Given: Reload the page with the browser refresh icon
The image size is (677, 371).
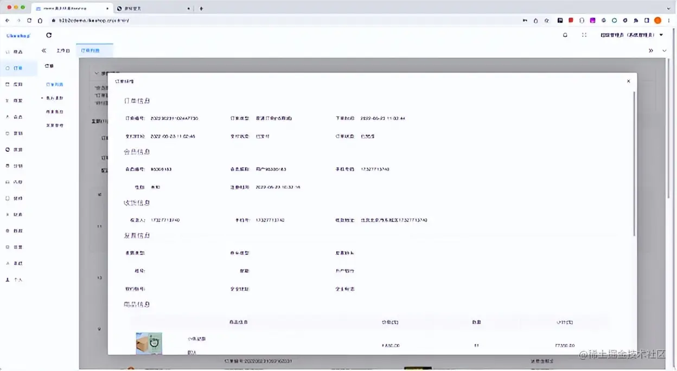Looking at the screenshot, I should pyautogui.click(x=29, y=21).
